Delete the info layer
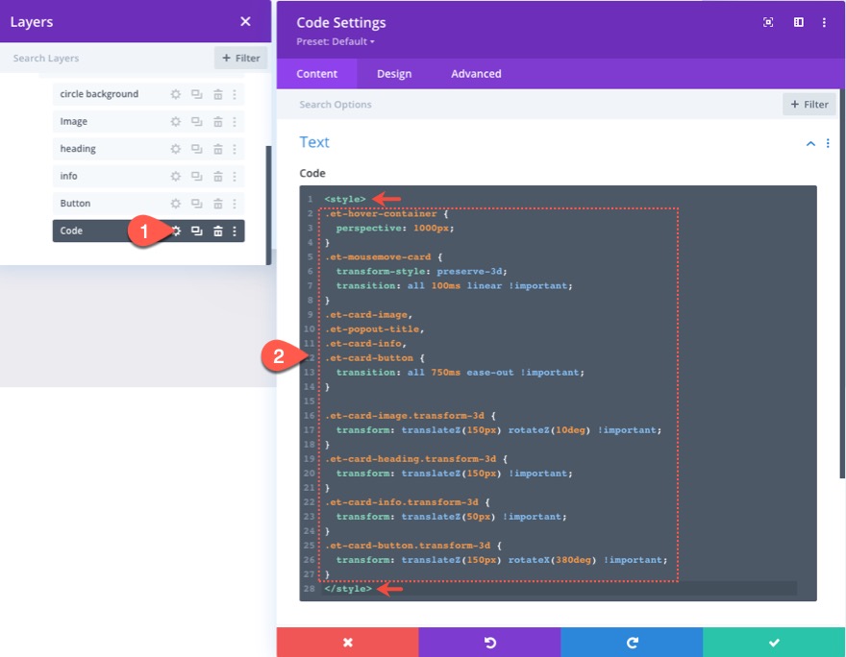Viewport: 846px width, 657px height. click(x=217, y=176)
